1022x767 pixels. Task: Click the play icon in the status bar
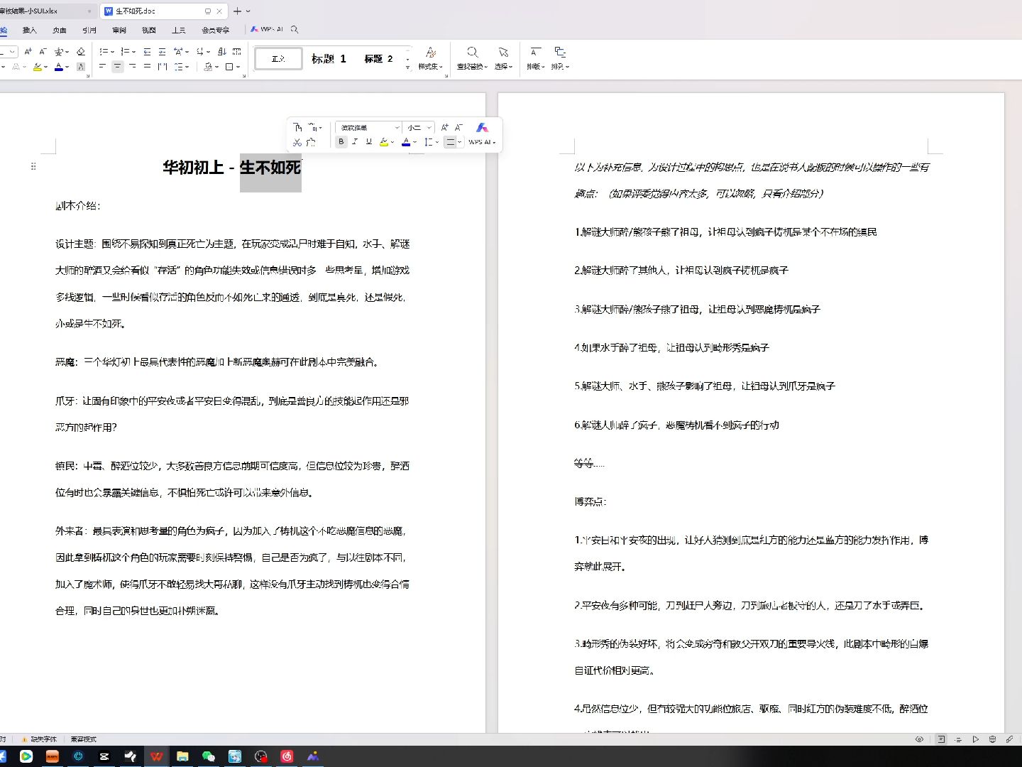976,739
